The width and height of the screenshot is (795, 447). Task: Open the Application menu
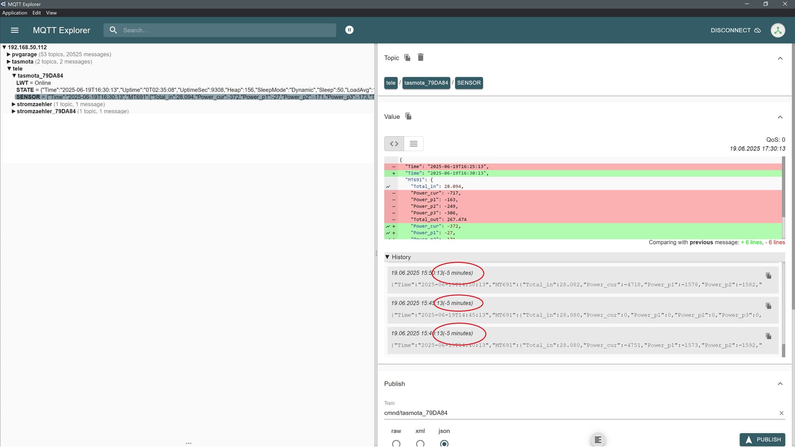[14, 13]
